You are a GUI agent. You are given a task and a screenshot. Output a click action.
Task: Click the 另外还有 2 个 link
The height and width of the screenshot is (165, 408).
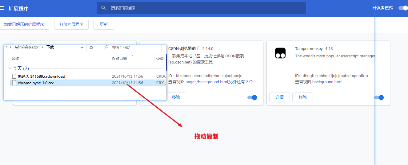point(242,82)
